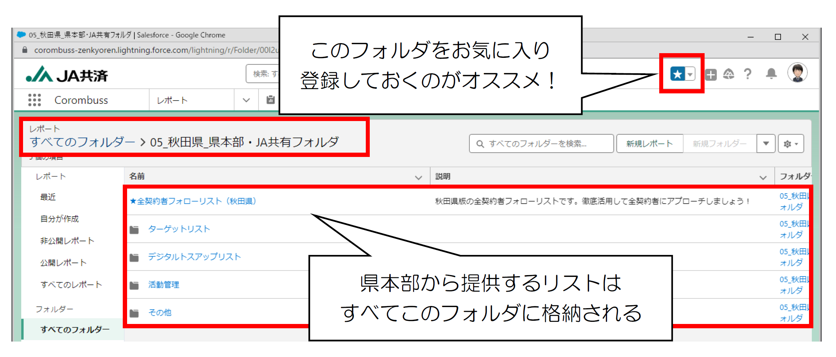
Task: Open the help question mark icon
Action: coord(748,74)
